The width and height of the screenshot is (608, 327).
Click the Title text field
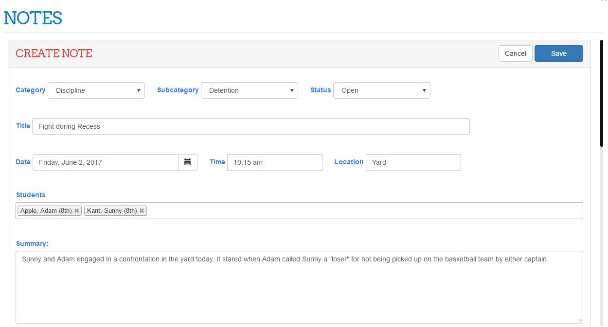click(250, 126)
